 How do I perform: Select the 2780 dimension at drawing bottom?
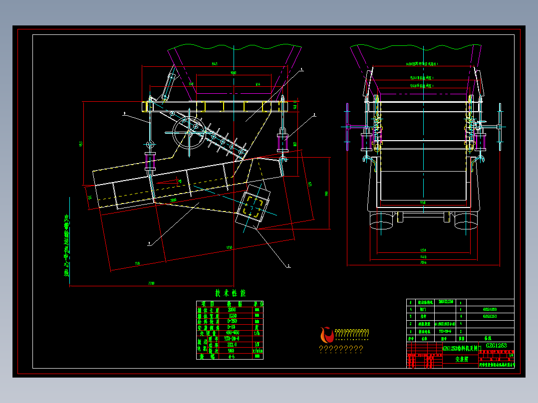pyautogui.click(x=151, y=283)
